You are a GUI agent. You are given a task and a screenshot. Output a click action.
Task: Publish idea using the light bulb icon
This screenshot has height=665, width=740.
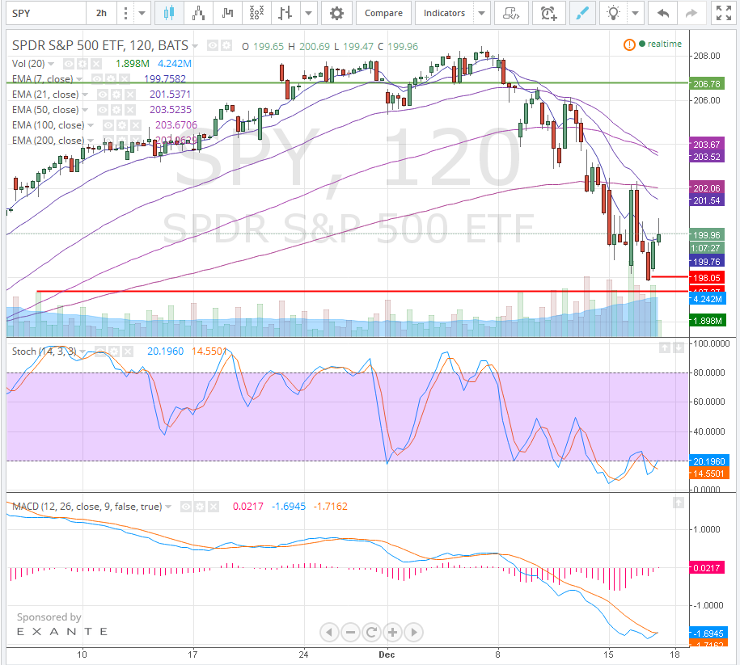pos(613,13)
